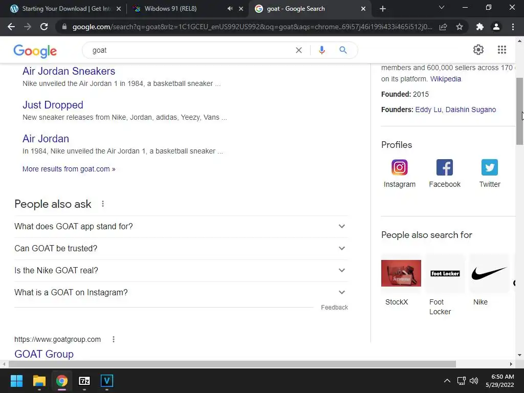The image size is (524, 393).
Task: Open the Just Dropped result
Action: [x=53, y=105]
